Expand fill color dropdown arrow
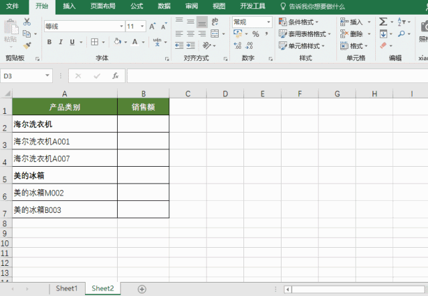The width and height of the screenshot is (428, 296). [126, 42]
